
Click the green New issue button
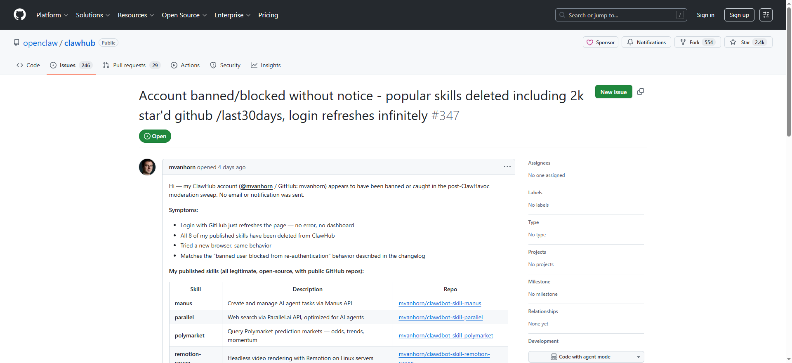613,92
